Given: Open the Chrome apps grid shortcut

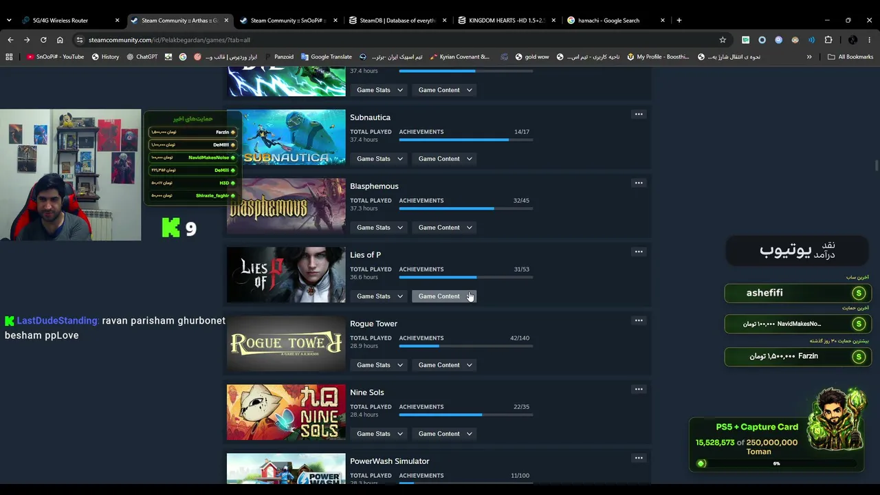Looking at the screenshot, I should pos(9,57).
